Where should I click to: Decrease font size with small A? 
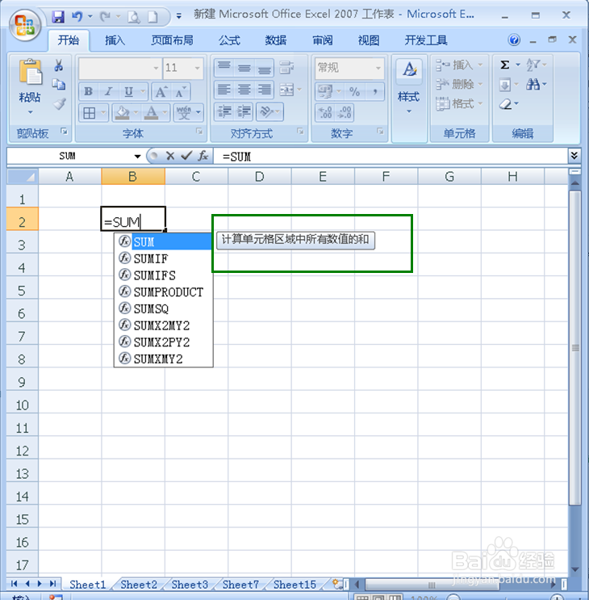(180, 92)
